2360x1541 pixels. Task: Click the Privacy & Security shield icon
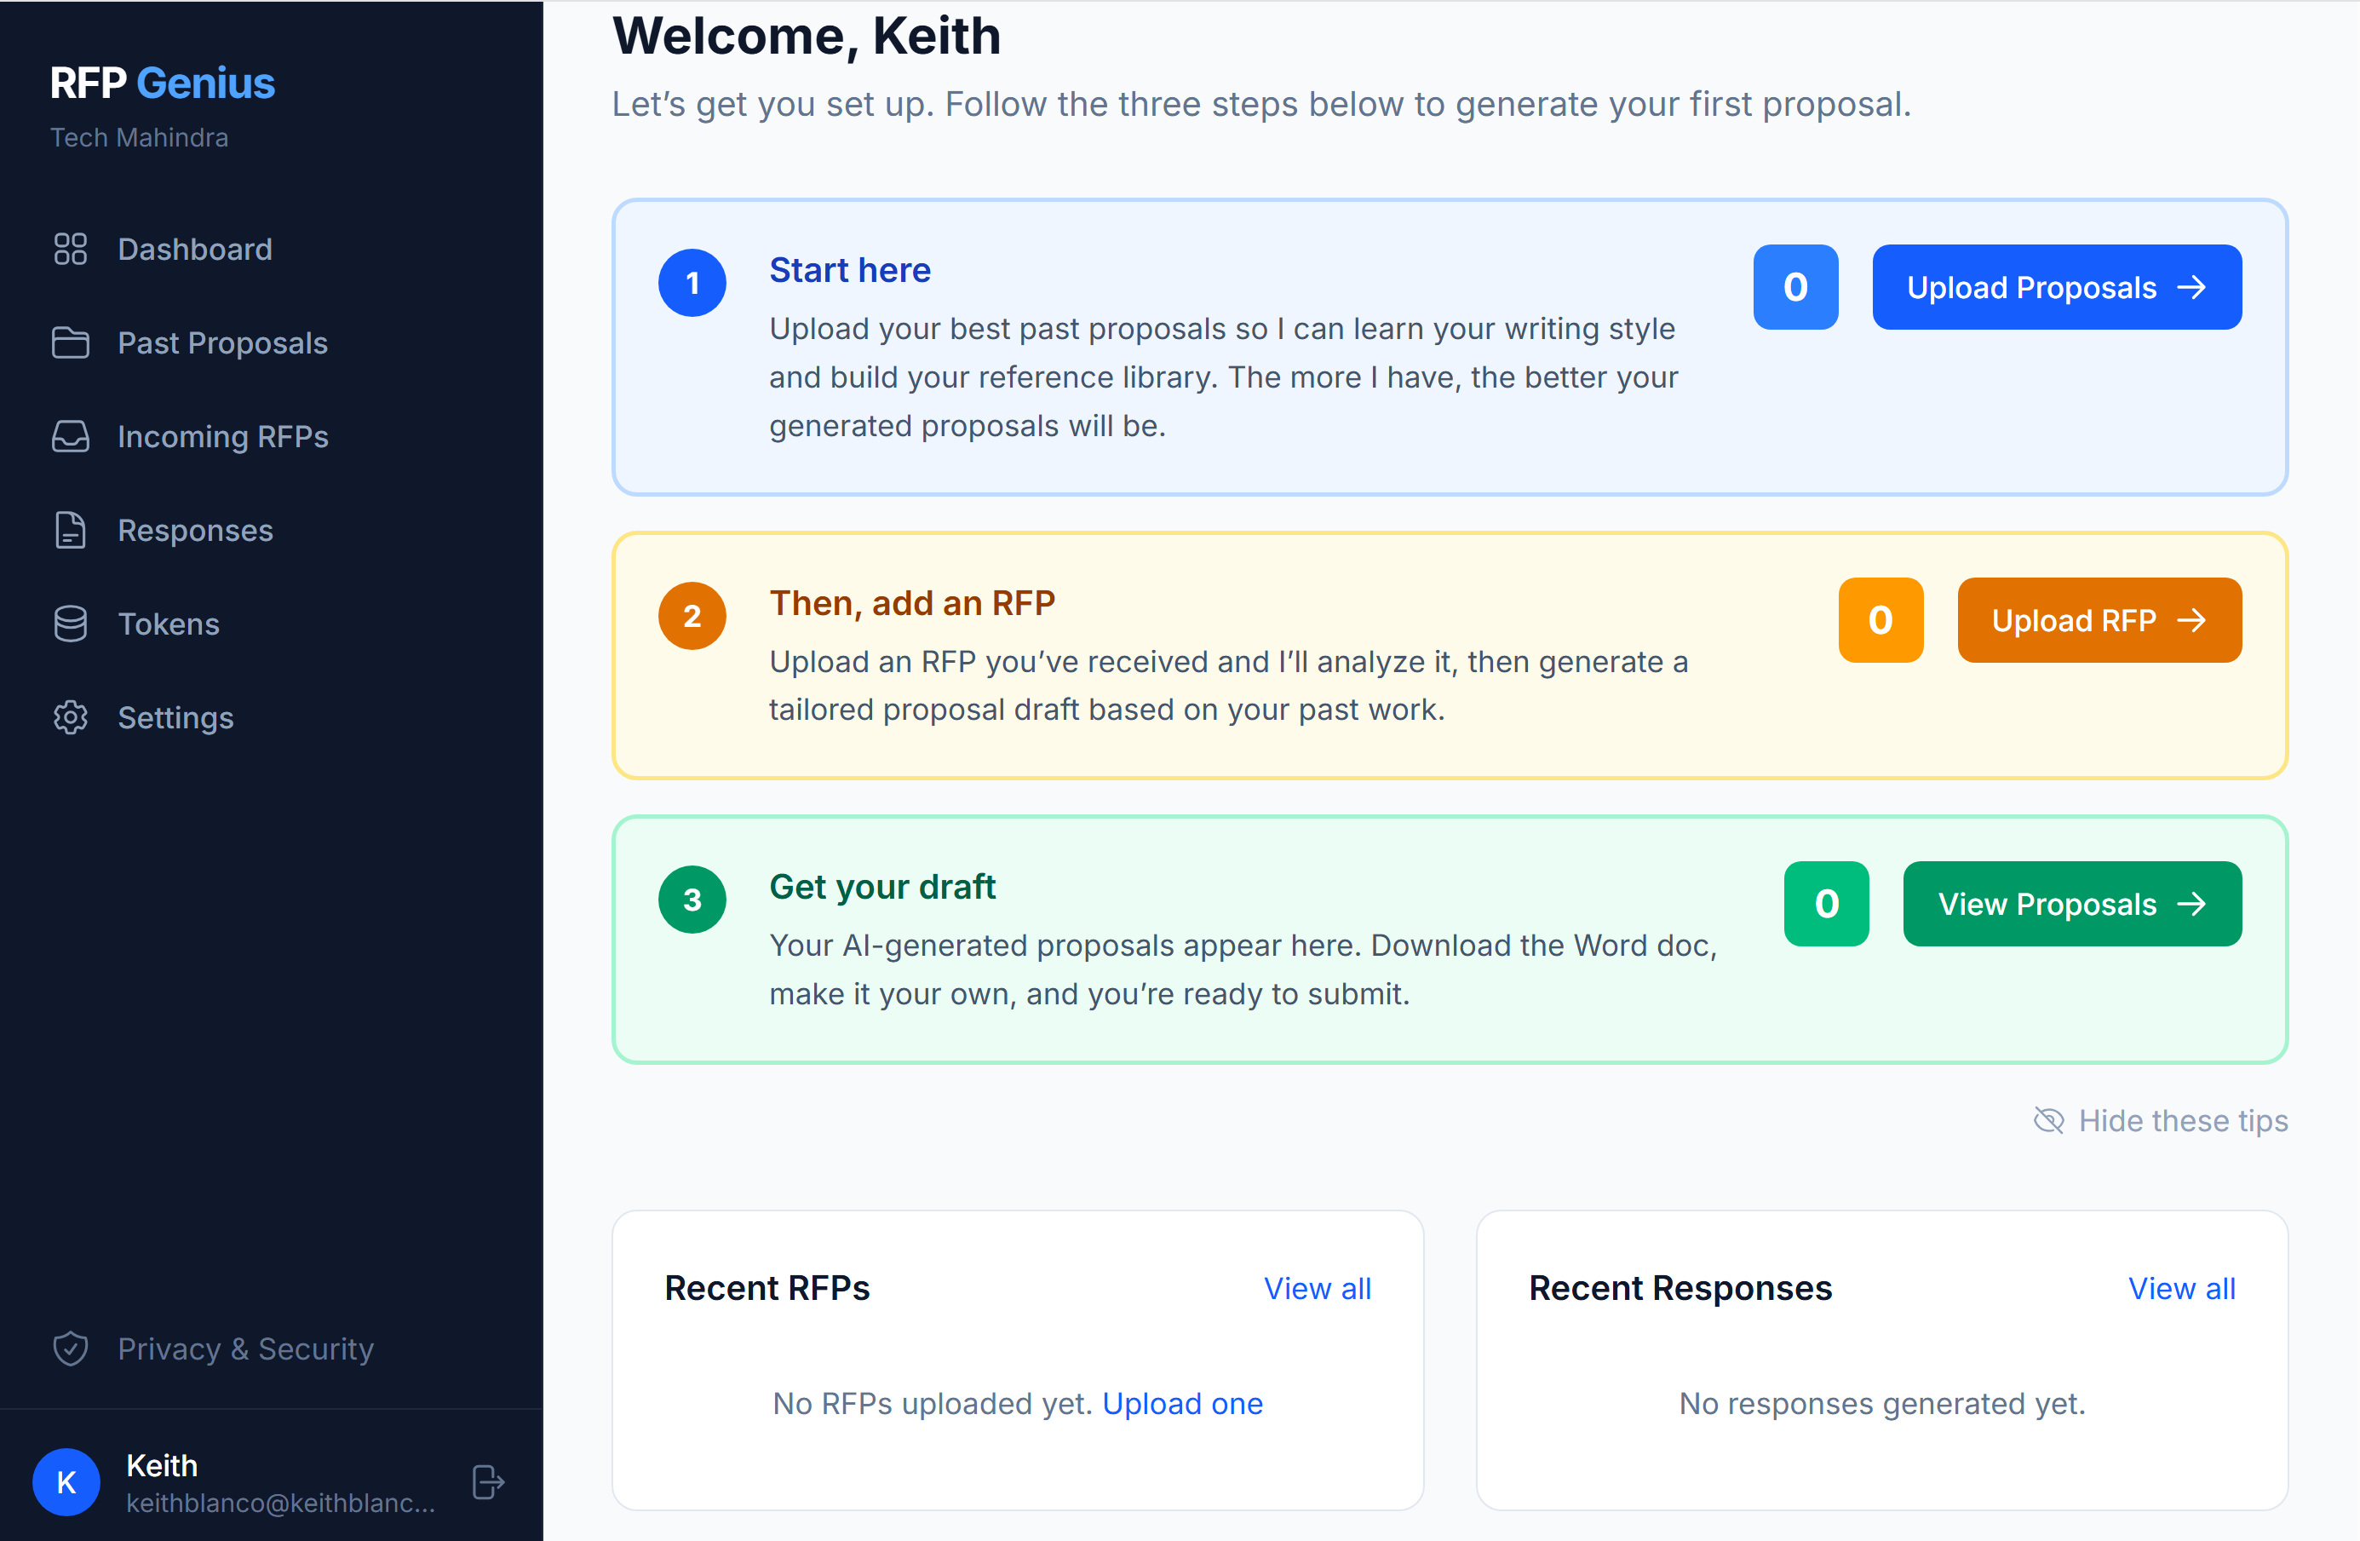click(70, 1348)
